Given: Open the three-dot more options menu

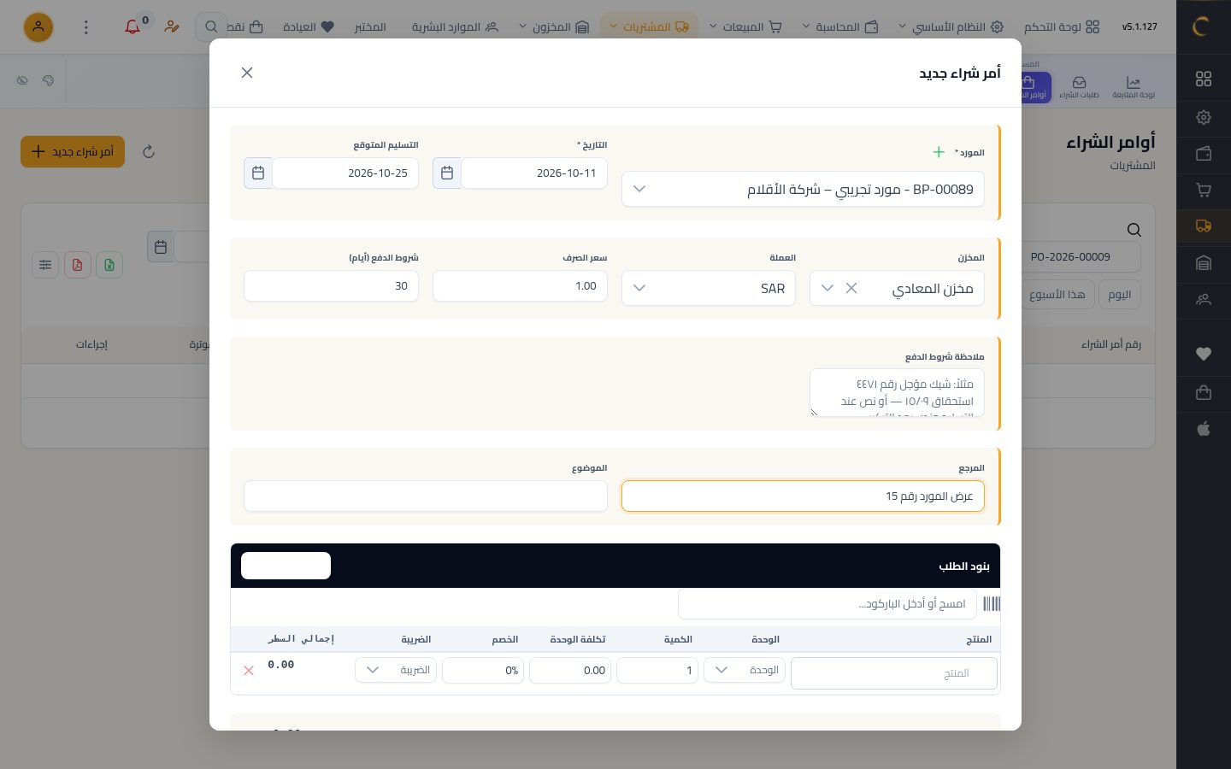Looking at the screenshot, I should [x=85, y=27].
